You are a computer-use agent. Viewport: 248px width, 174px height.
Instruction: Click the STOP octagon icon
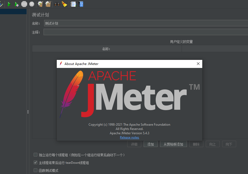point(24,4)
